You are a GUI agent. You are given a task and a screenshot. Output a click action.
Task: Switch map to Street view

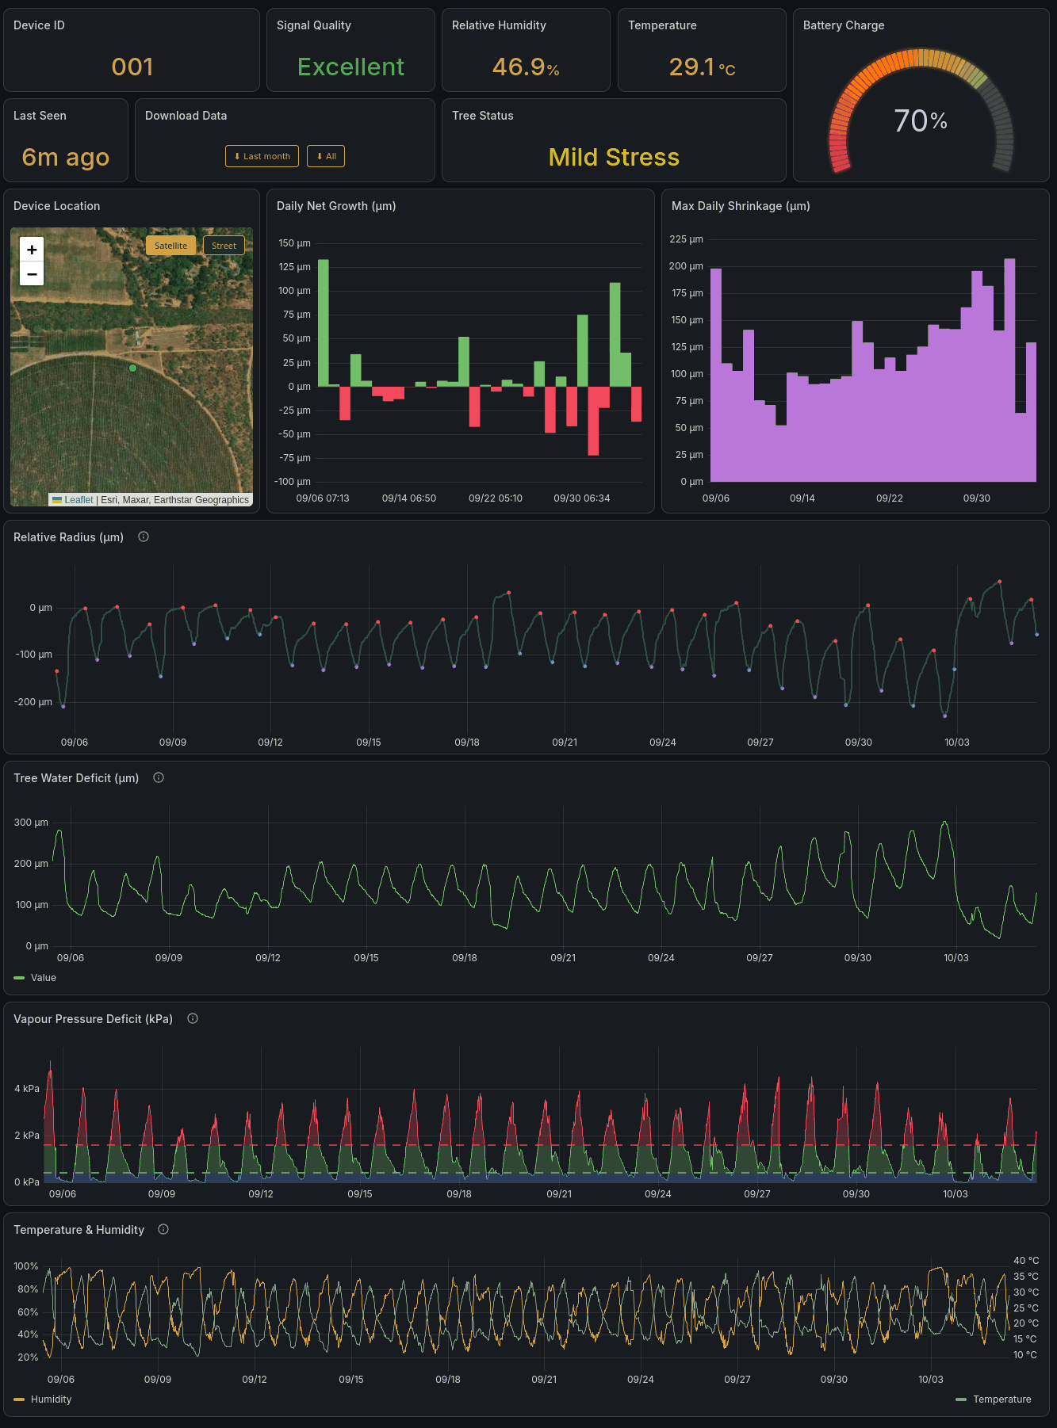coord(224,246)
